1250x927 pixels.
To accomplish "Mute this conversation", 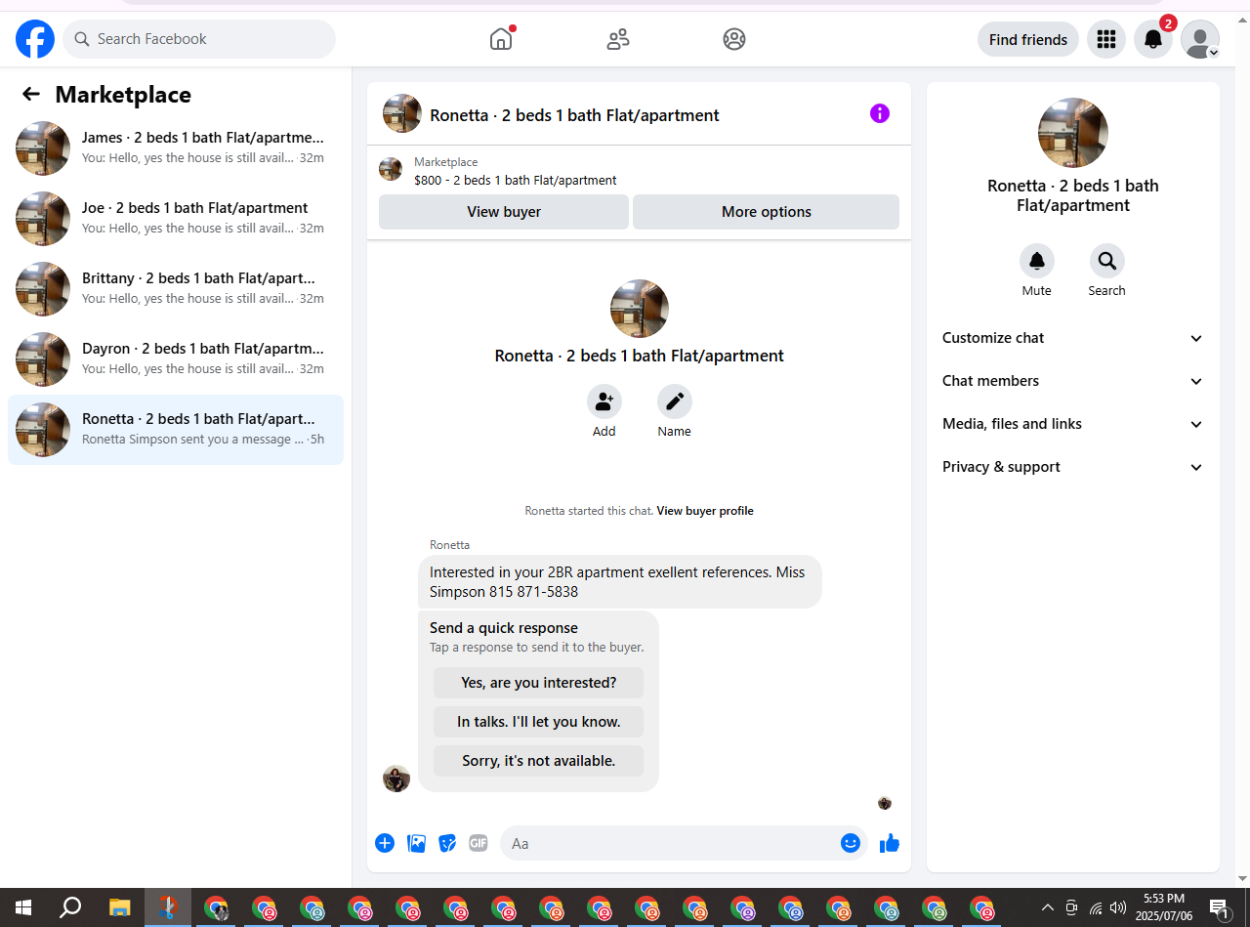I will tap(1037, 261).
